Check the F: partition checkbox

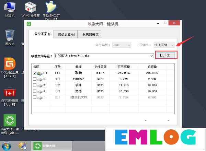pyautogui.click(x=35, y=85)
